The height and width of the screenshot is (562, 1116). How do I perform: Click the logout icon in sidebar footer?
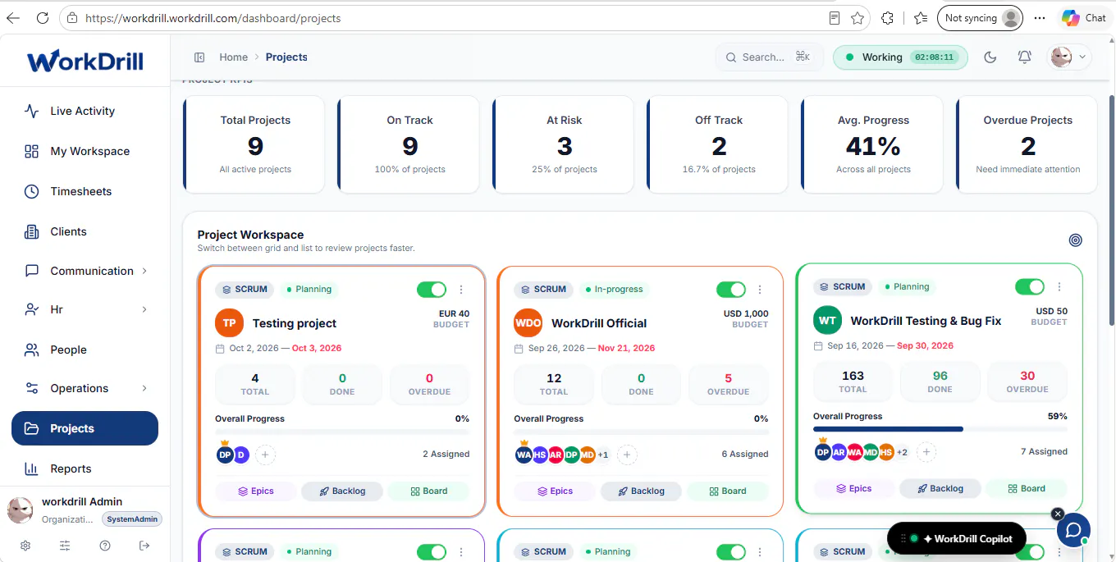click(145, 546)
